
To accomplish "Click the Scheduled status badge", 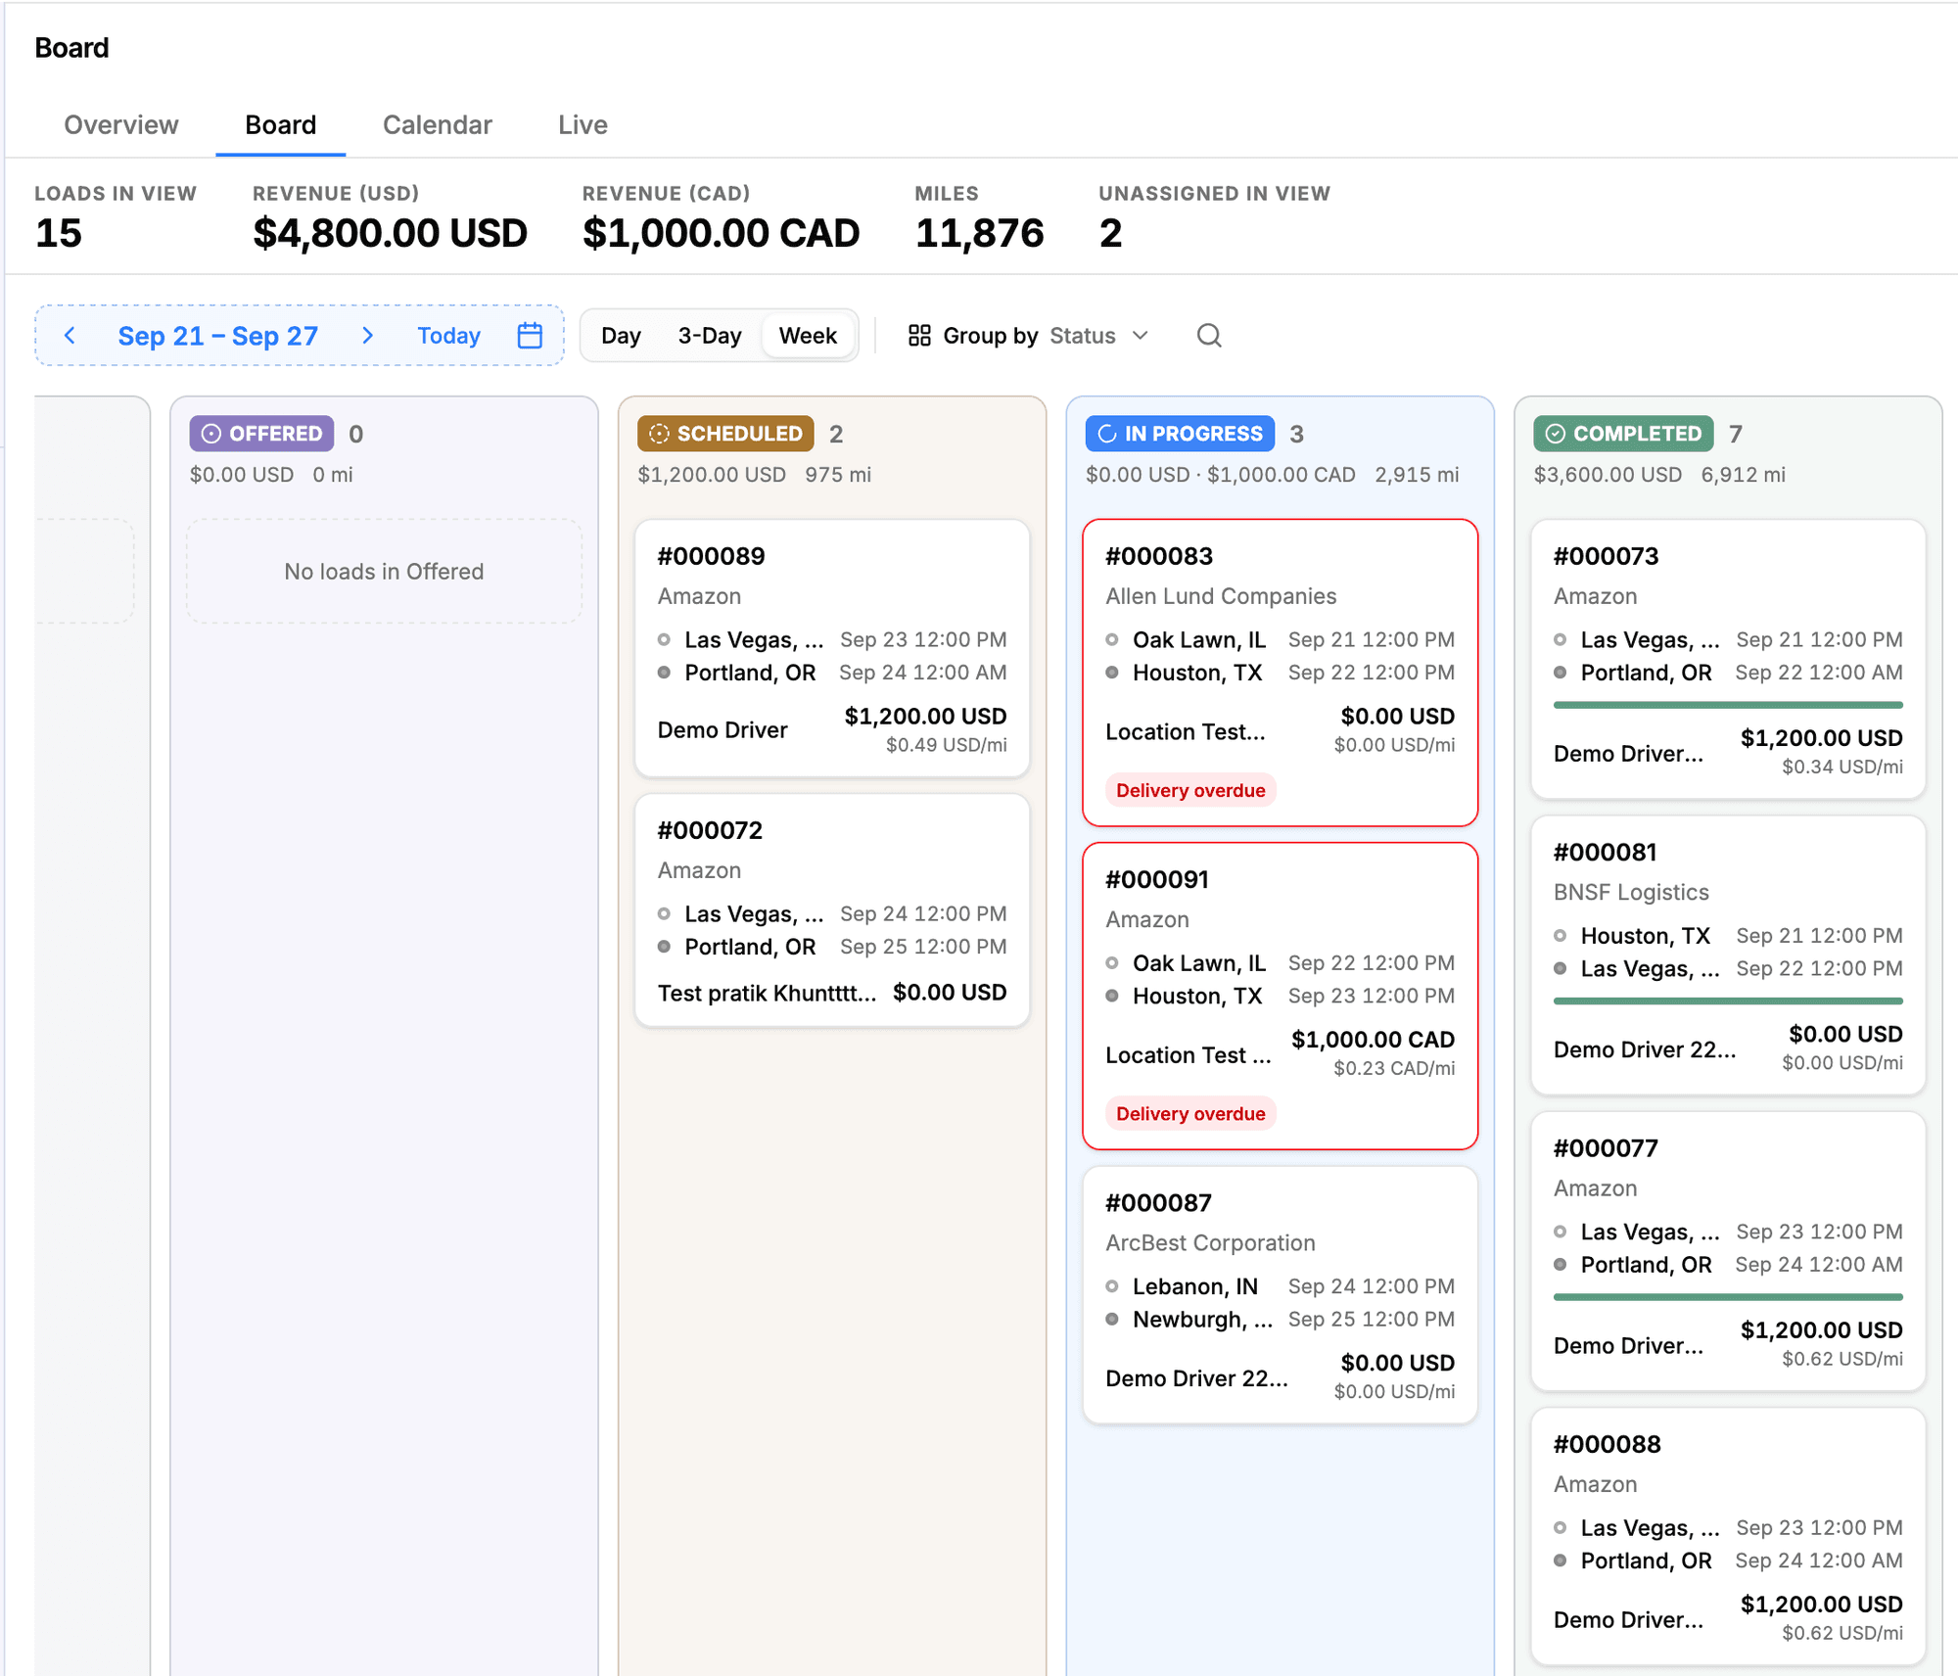I will click(725, 434).
